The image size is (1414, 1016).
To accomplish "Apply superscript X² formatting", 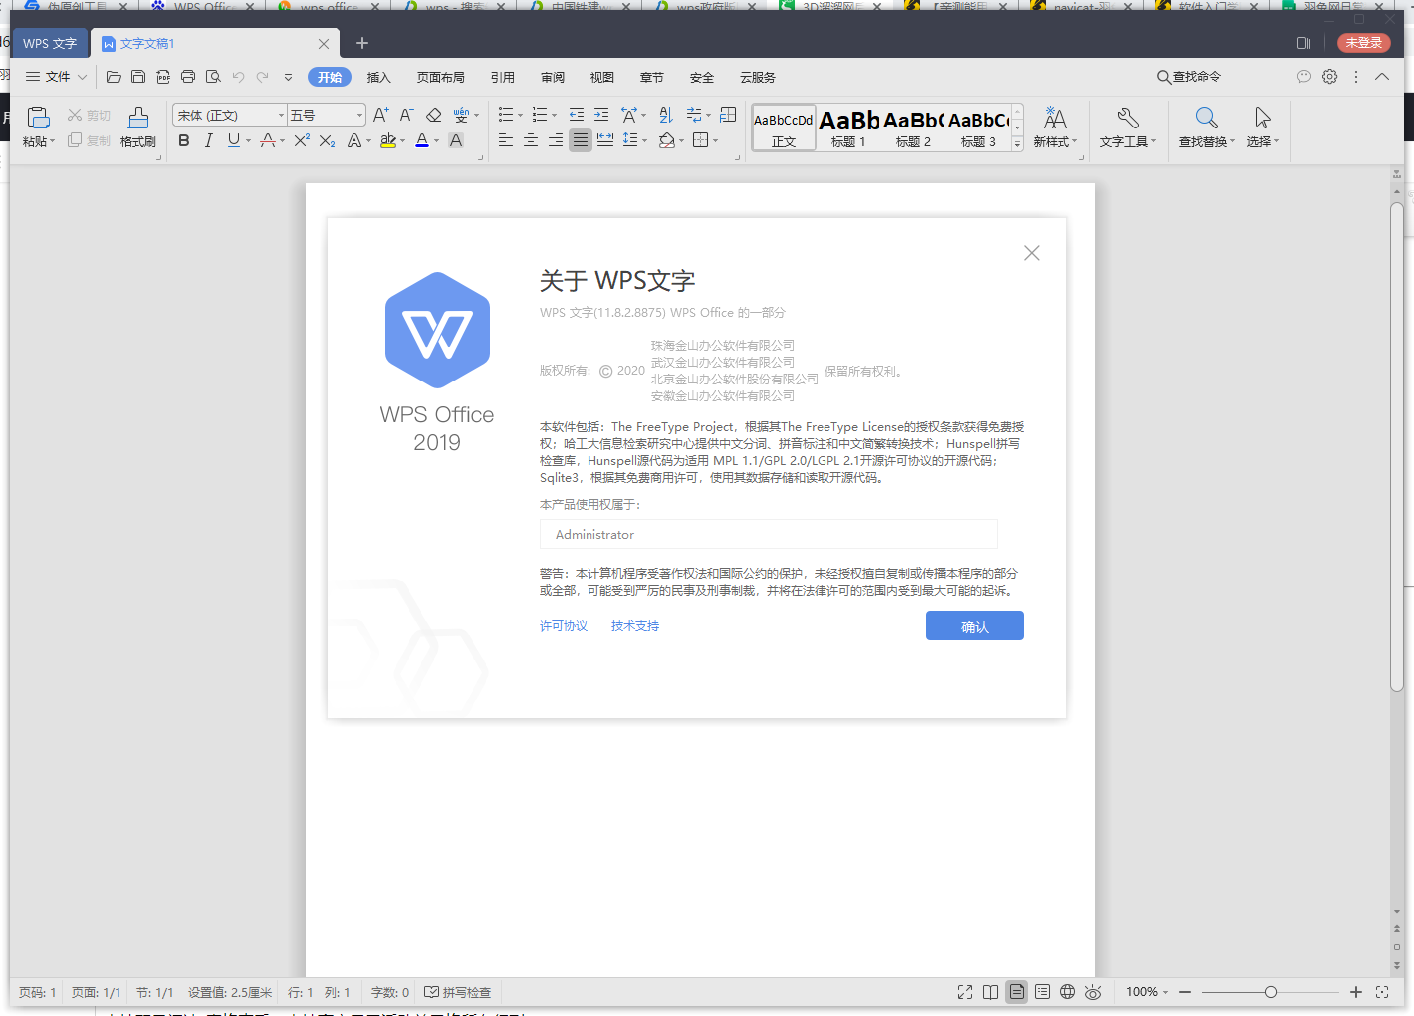I will point(302,141).
